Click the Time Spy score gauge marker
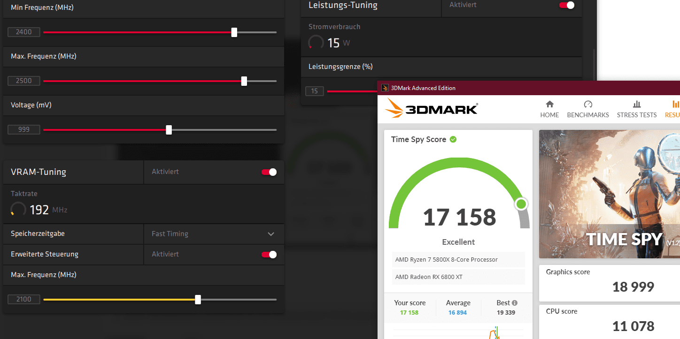This screenshot has height=339, width=680. pyautogui.click(x=521, y=204)
